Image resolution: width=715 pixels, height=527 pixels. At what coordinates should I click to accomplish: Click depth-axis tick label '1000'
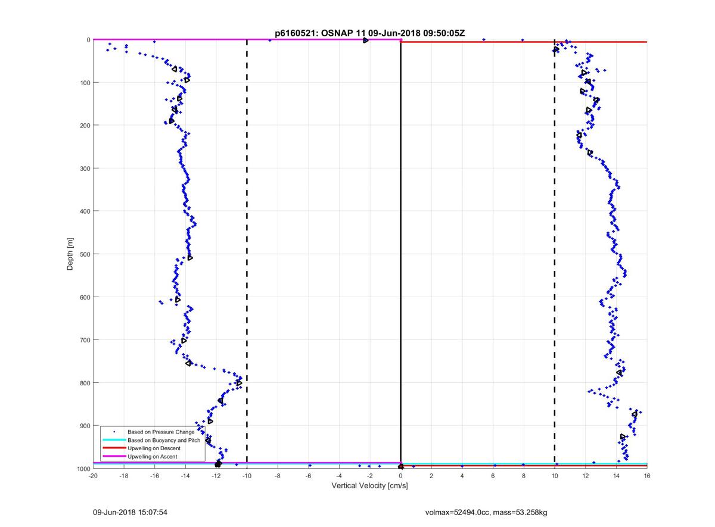click(83, 469)
